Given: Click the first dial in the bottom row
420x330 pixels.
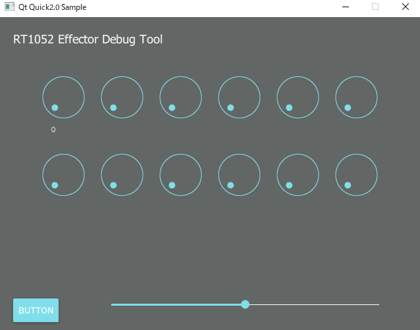Looking at the screenshot, I should [63, 175].
